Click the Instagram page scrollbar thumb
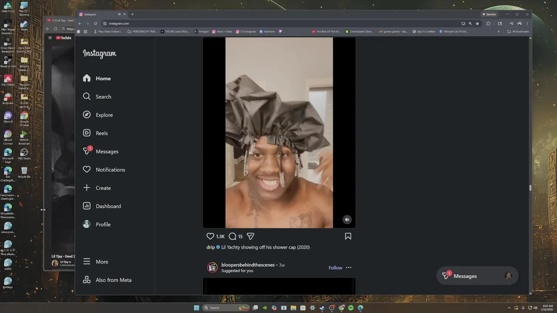Image resolution: width=557 pixels, height=313 pixels. click(530, 188)
